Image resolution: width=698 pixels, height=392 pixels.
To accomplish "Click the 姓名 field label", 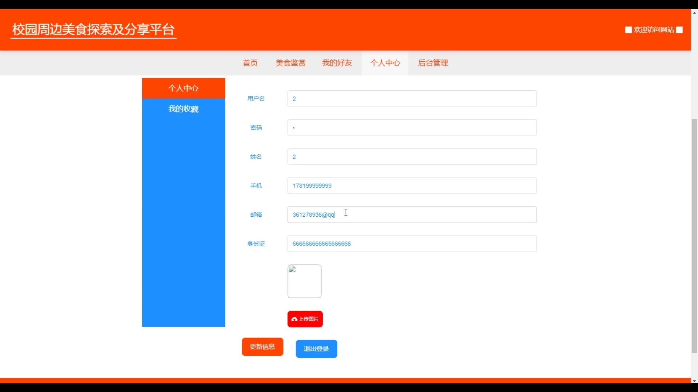I will coord(256,157).
